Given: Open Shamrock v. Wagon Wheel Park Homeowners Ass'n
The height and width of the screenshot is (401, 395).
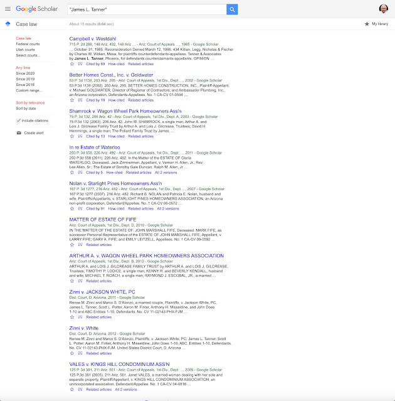Looking at the screenshot, I should point(125,111).
